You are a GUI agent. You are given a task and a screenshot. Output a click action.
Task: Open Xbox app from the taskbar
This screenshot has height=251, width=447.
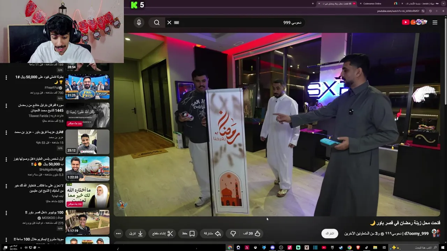[x=255, y=248]
